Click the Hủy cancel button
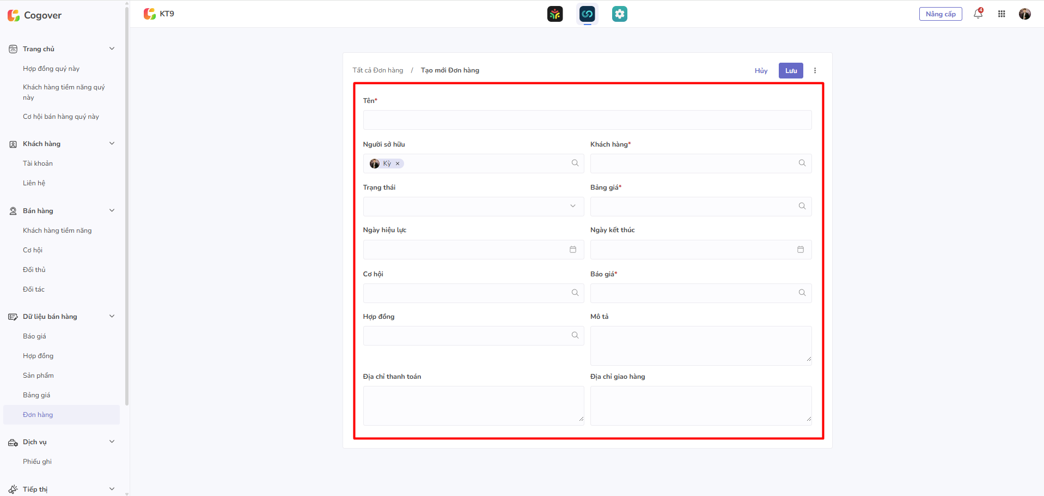 [761, 71]
